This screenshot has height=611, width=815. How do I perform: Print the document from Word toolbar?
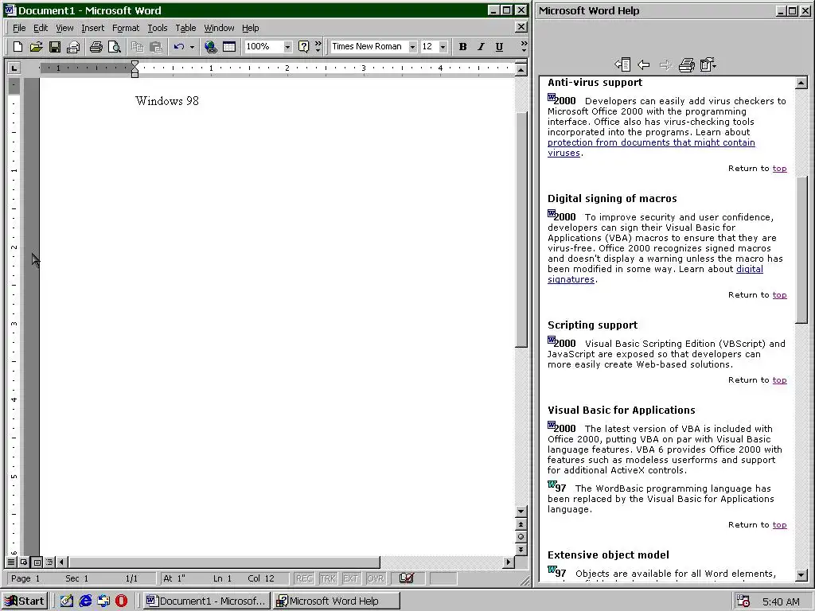[96, 47]
